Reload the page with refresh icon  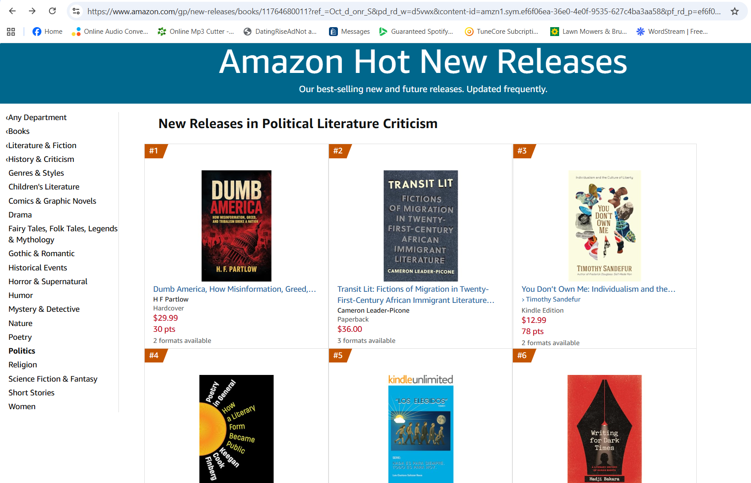coord(52,11)
